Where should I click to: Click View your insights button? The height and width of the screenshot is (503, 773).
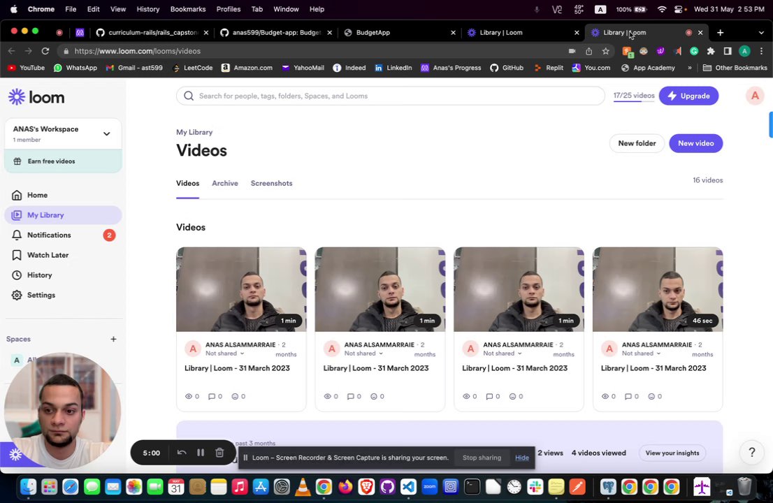tap(672, 453)
